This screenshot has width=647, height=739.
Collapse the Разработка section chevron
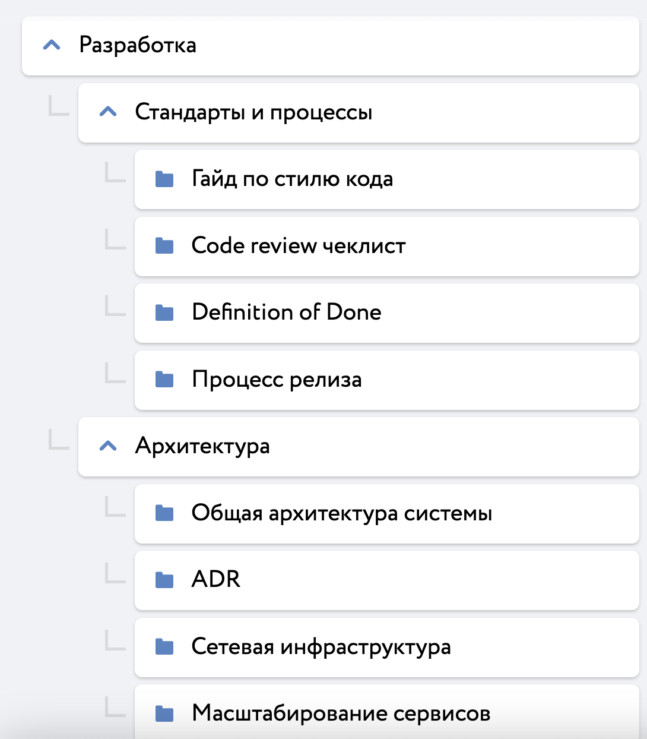pos(52,45)
